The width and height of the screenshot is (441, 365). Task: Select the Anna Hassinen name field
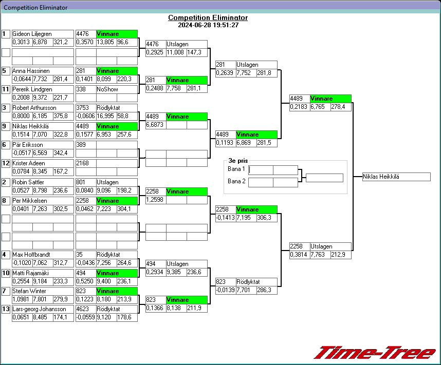point(43,71)
